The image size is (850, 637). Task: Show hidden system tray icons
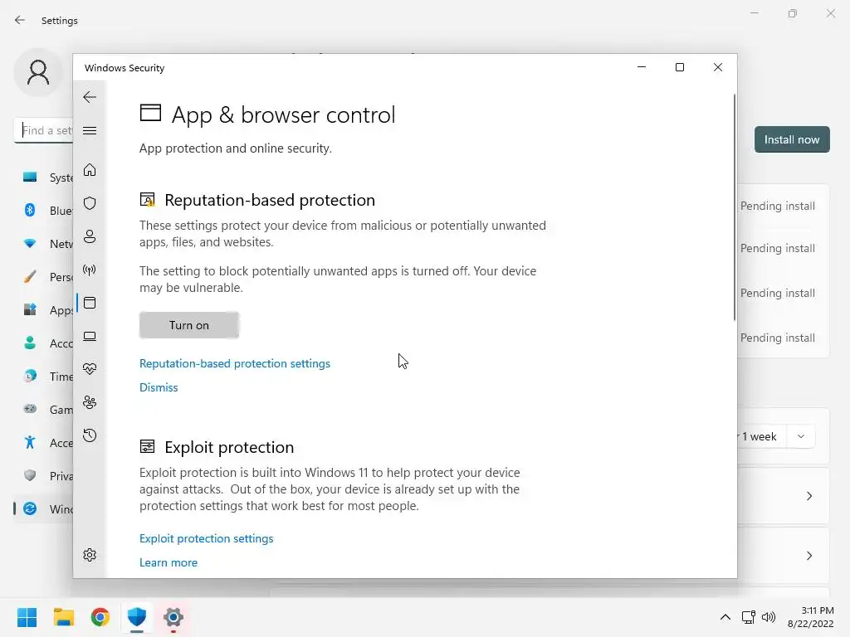pos(725,617)
